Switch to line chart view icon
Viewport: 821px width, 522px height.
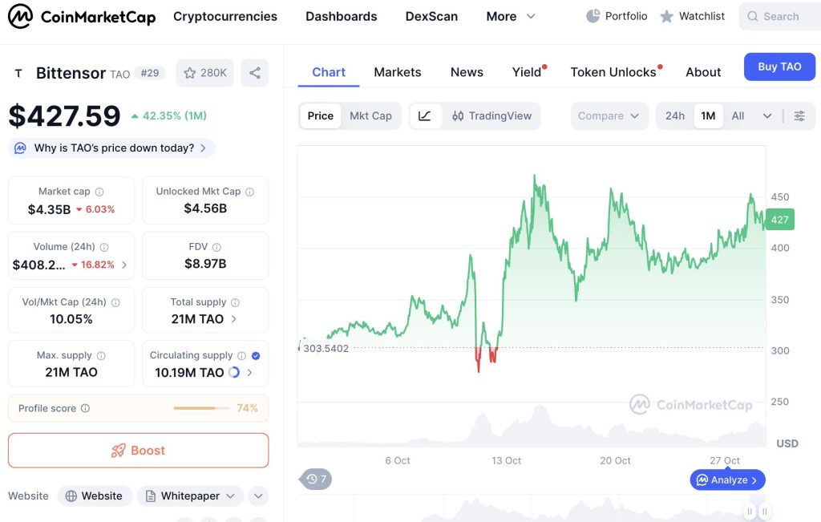click(x=425, y=116)
